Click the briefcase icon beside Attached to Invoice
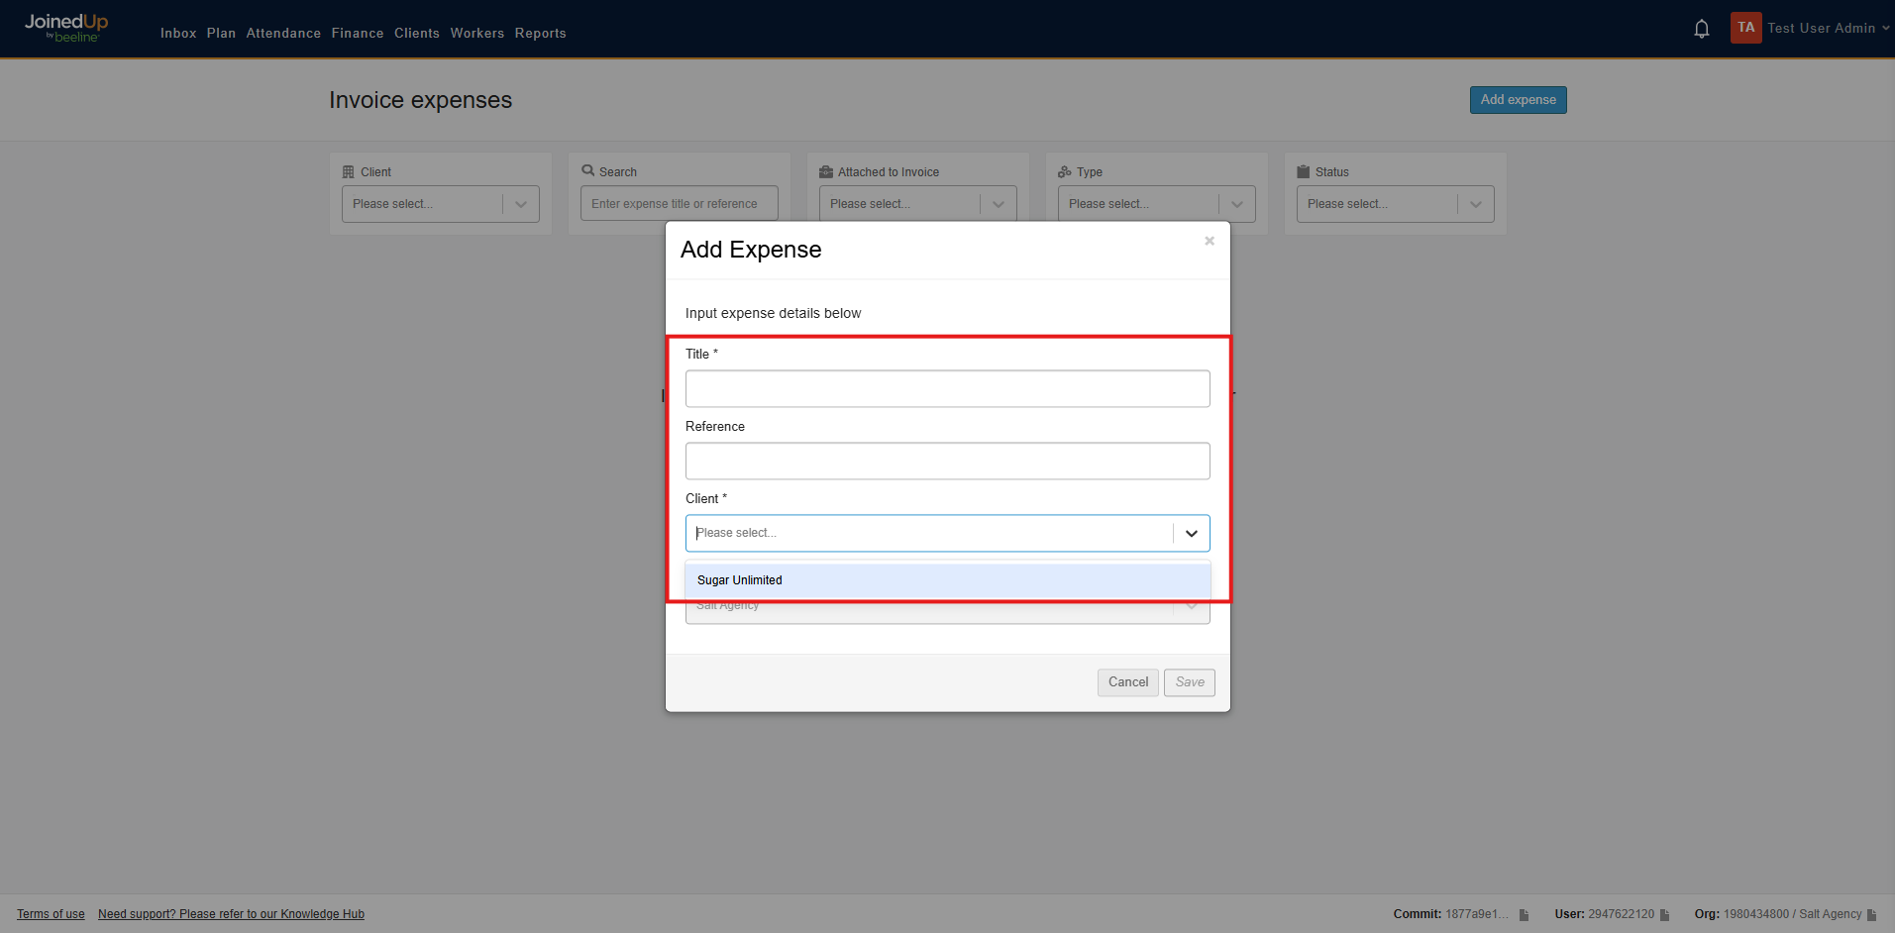Viewport: 1895px width, 933px height. 827,170
